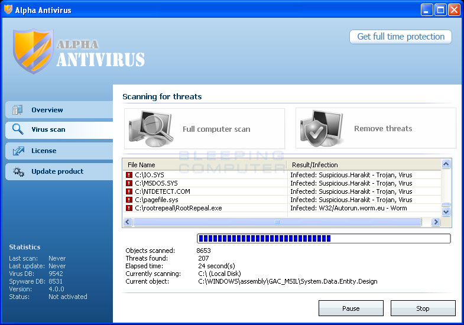Click the Spyware DB 8531 statistic

56,281
